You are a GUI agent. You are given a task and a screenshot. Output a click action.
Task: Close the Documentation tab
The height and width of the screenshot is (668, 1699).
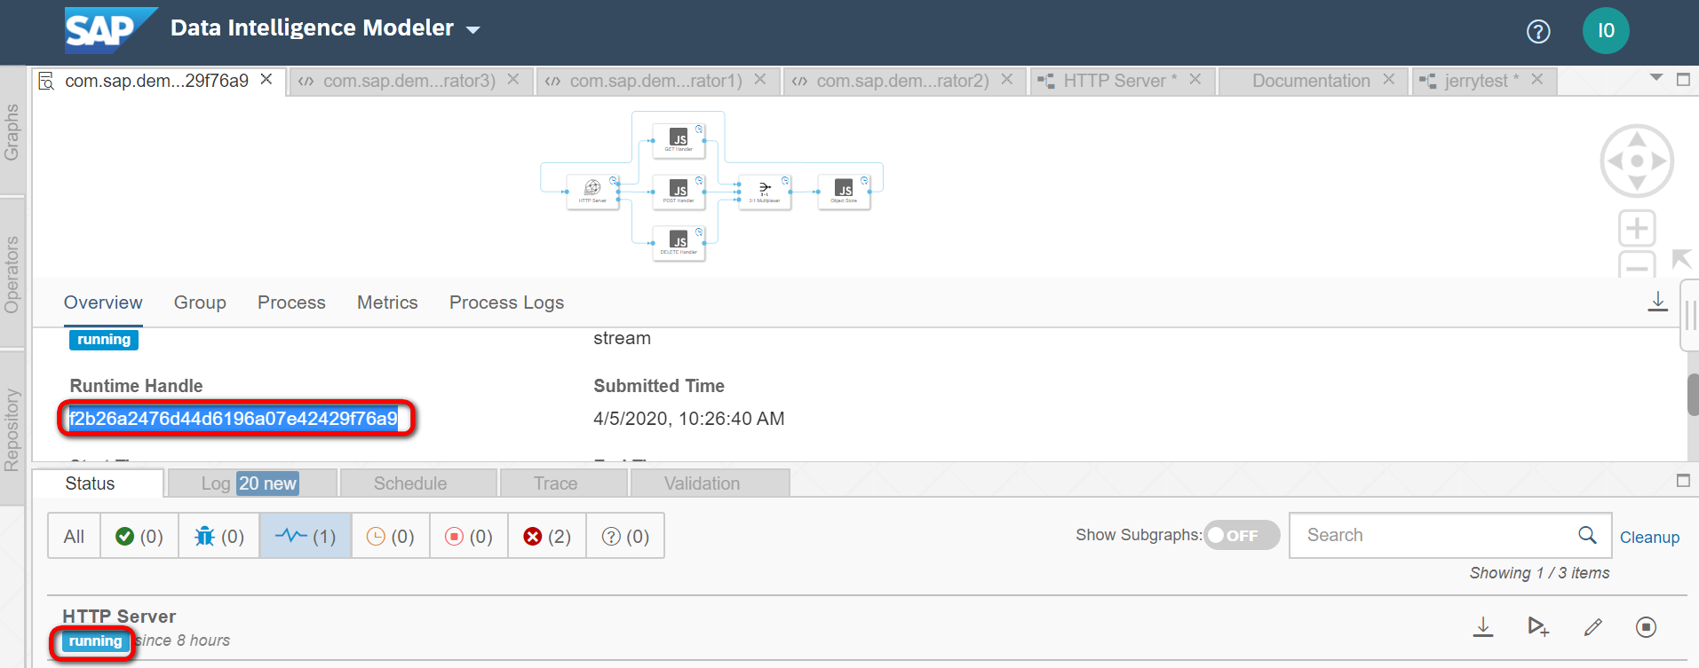pos(1389,80)
